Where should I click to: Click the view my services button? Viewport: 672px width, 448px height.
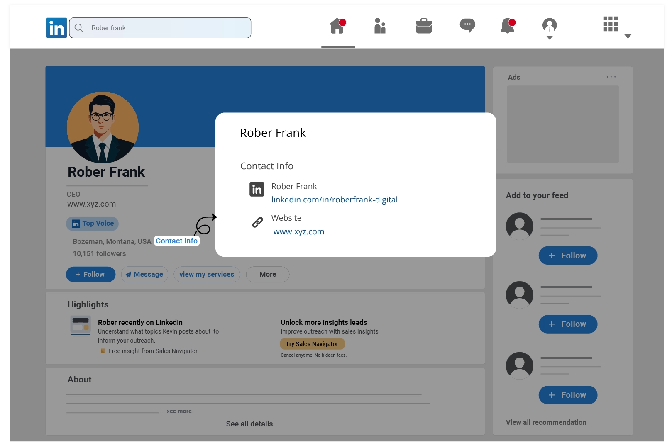point(207,275)
